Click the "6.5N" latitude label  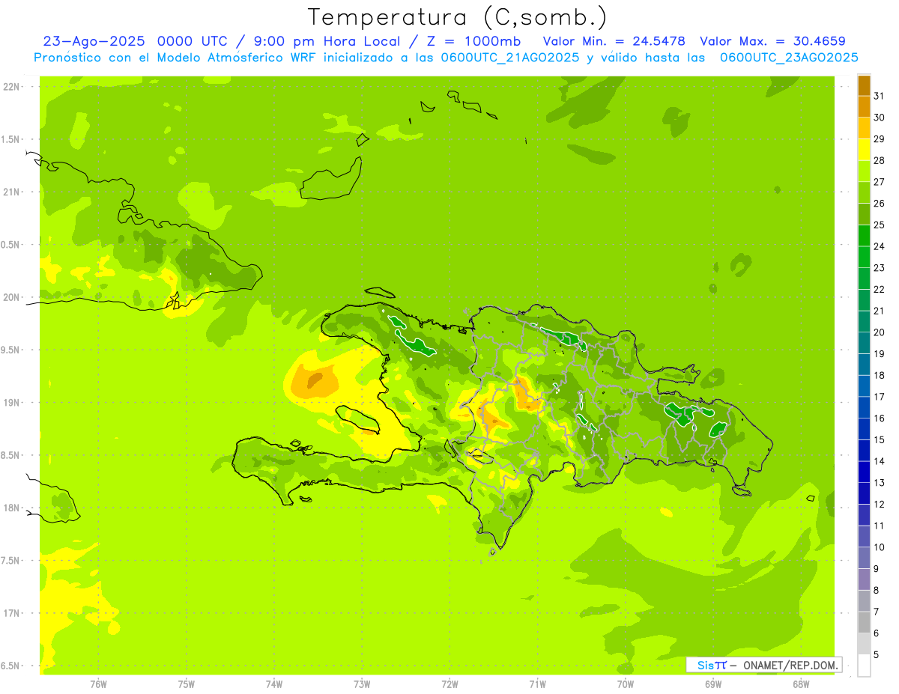click(x=10, y=666)
